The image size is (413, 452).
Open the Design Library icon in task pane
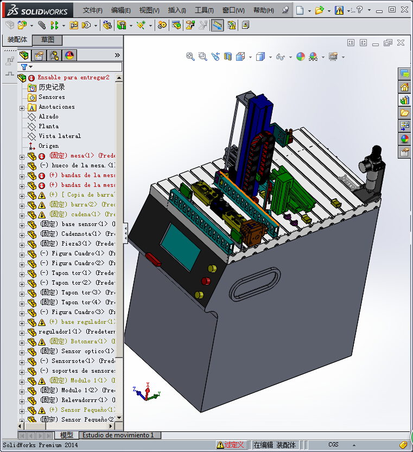click(404, 100)
